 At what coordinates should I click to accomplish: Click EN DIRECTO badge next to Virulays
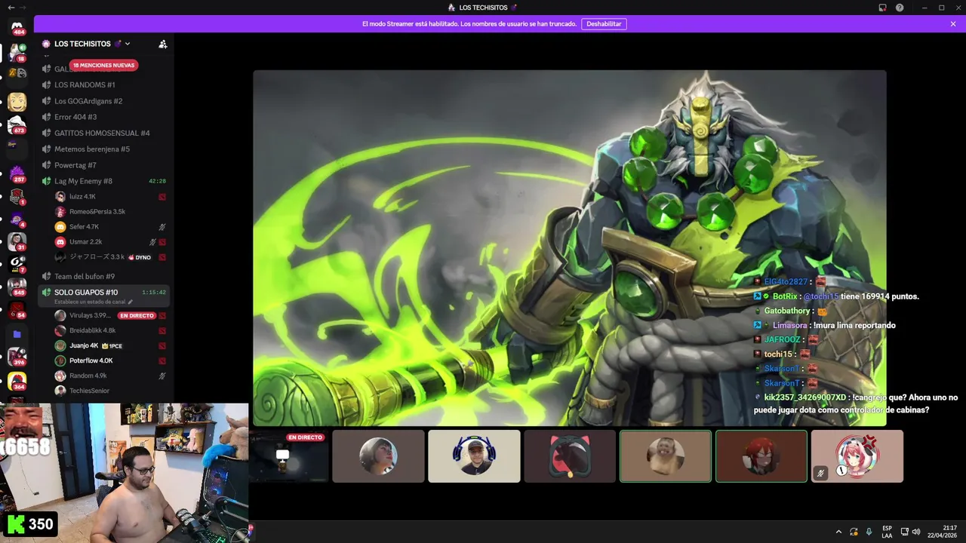[x=137, y=315]
